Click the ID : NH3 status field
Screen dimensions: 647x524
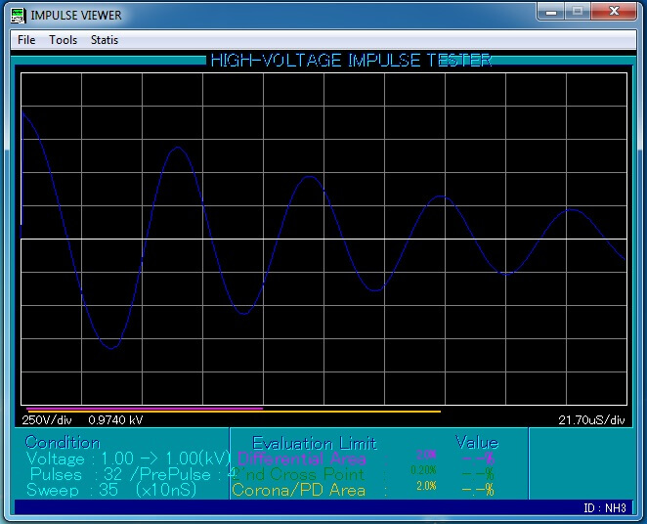[604, 507]
